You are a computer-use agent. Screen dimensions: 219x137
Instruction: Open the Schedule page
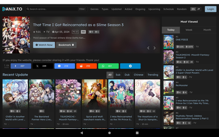pos(168,9)
